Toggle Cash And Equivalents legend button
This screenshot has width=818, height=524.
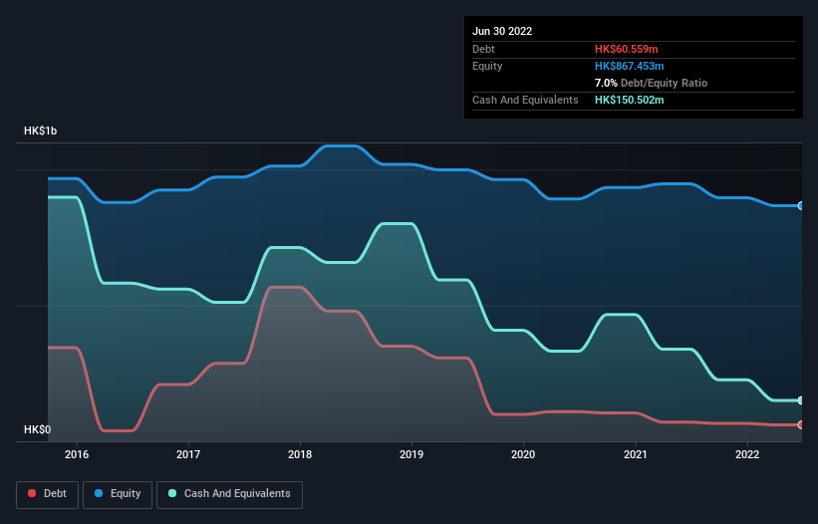coord(229,494)
